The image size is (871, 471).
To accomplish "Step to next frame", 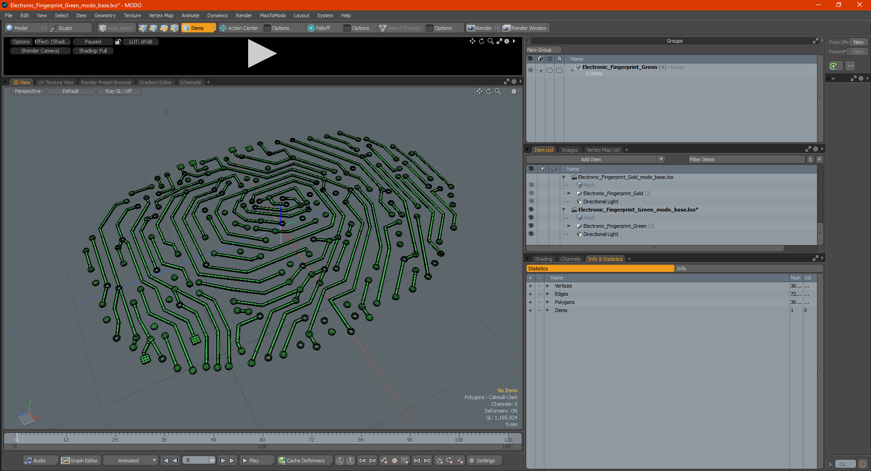I will 222,461.
